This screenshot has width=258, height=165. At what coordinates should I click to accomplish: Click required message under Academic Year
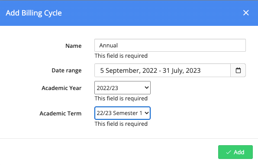[121, 98]
